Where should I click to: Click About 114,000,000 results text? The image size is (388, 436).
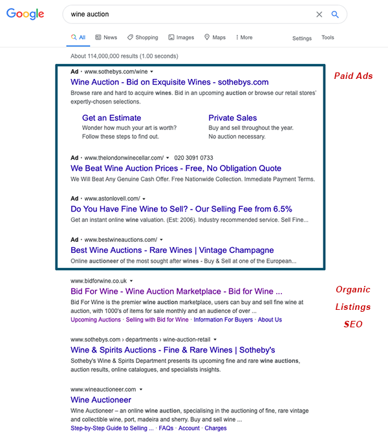pos(124,56)
